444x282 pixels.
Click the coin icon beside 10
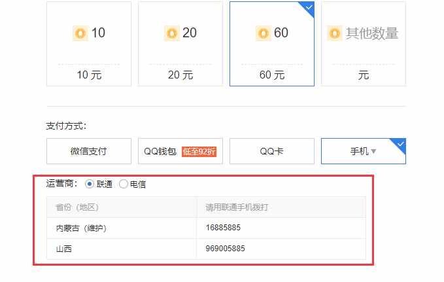coord(80,33)
